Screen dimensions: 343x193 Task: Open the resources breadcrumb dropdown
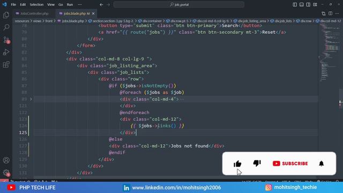pos(22,21)
